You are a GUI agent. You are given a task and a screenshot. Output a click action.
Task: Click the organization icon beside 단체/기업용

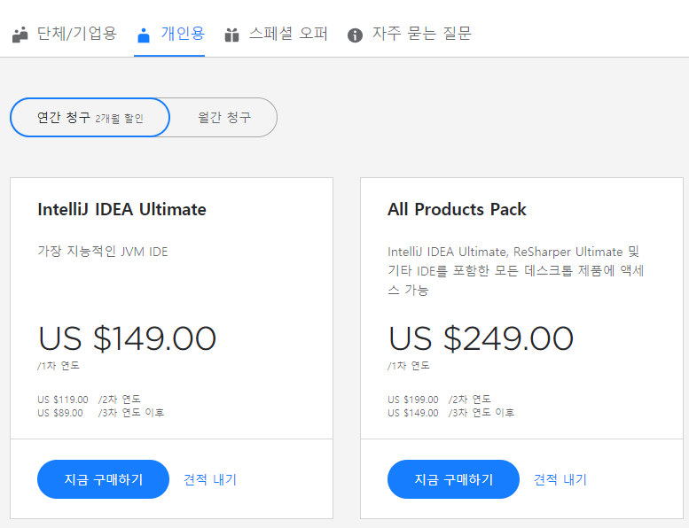20,35
